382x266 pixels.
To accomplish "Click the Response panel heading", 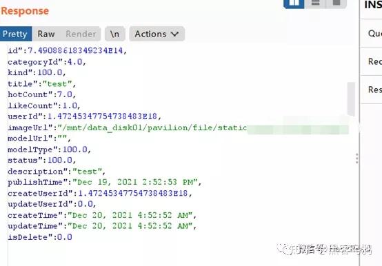I will [x=25, y=11].
